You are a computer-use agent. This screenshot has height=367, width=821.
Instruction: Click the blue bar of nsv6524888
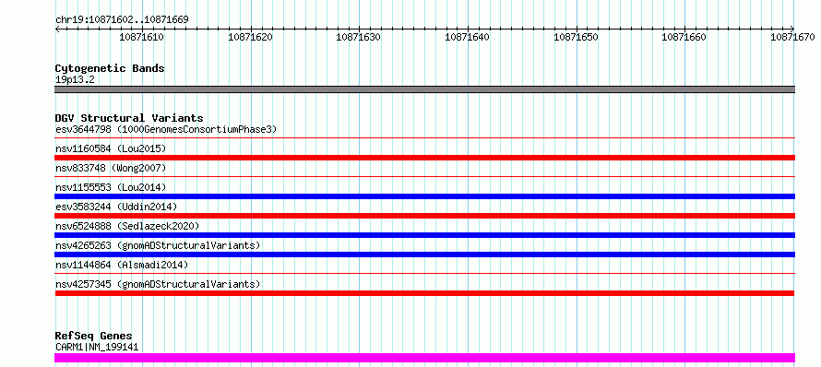click(x=424, y=235)
